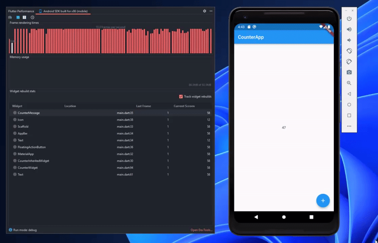Sort by the Last Frame column header
Screen dimensions: 378x243
click(143, 106)
